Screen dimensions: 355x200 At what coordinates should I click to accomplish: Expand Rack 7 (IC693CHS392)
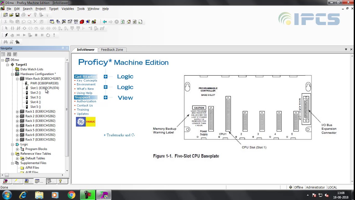click(x=17, y=140)
